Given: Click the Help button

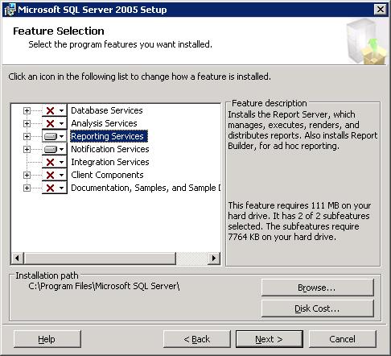Looking at the screenshot, I should tap(47, 339).
